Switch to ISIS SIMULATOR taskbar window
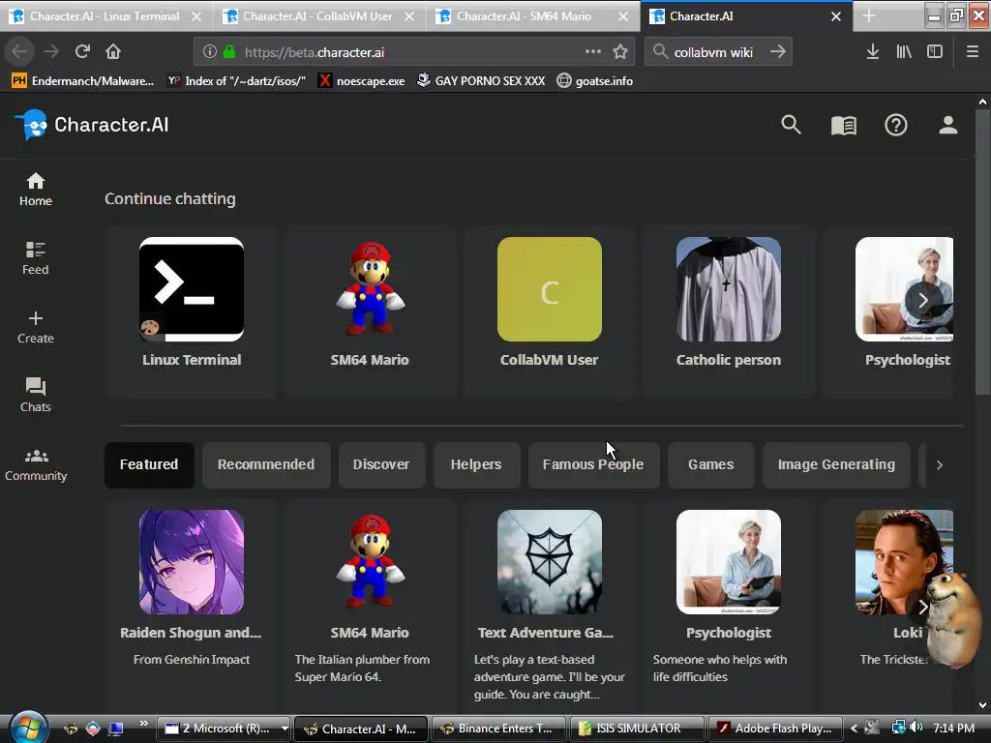This screenshot has width=991, height=743. tap(637, 728)
